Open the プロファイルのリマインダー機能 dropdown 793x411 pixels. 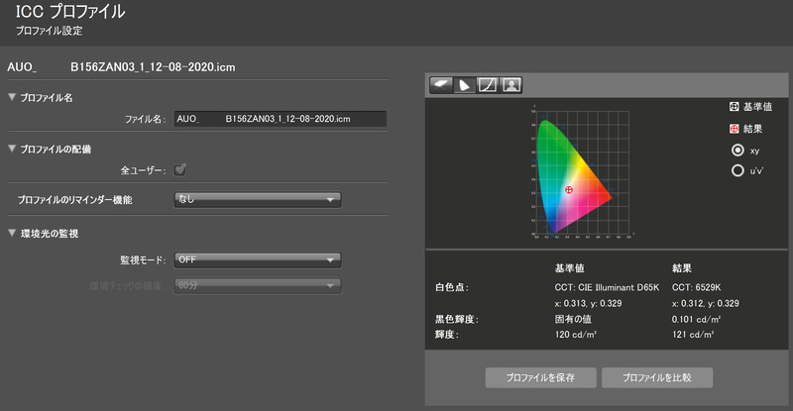pos(258,200)
